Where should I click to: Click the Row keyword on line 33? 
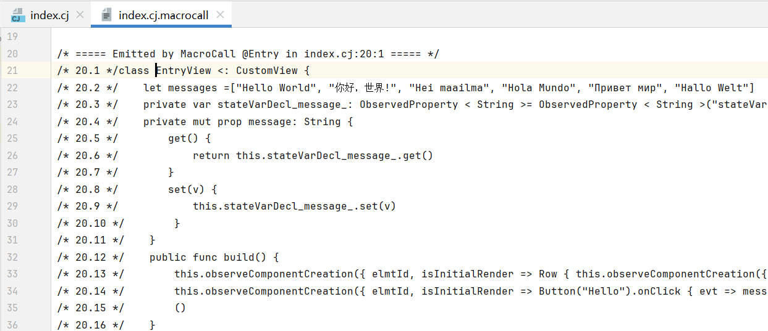tap(547, 274)
